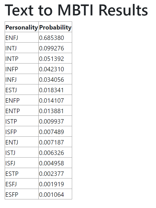Screen dimensions: 156x208
Task: Click the 0.099276 probability cell
Action: 55,48
